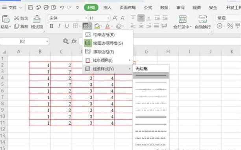The height and width of the screenshot is (150, 241).
Task: Toggle bottom vertical alignment
Action: click(148, 19)
